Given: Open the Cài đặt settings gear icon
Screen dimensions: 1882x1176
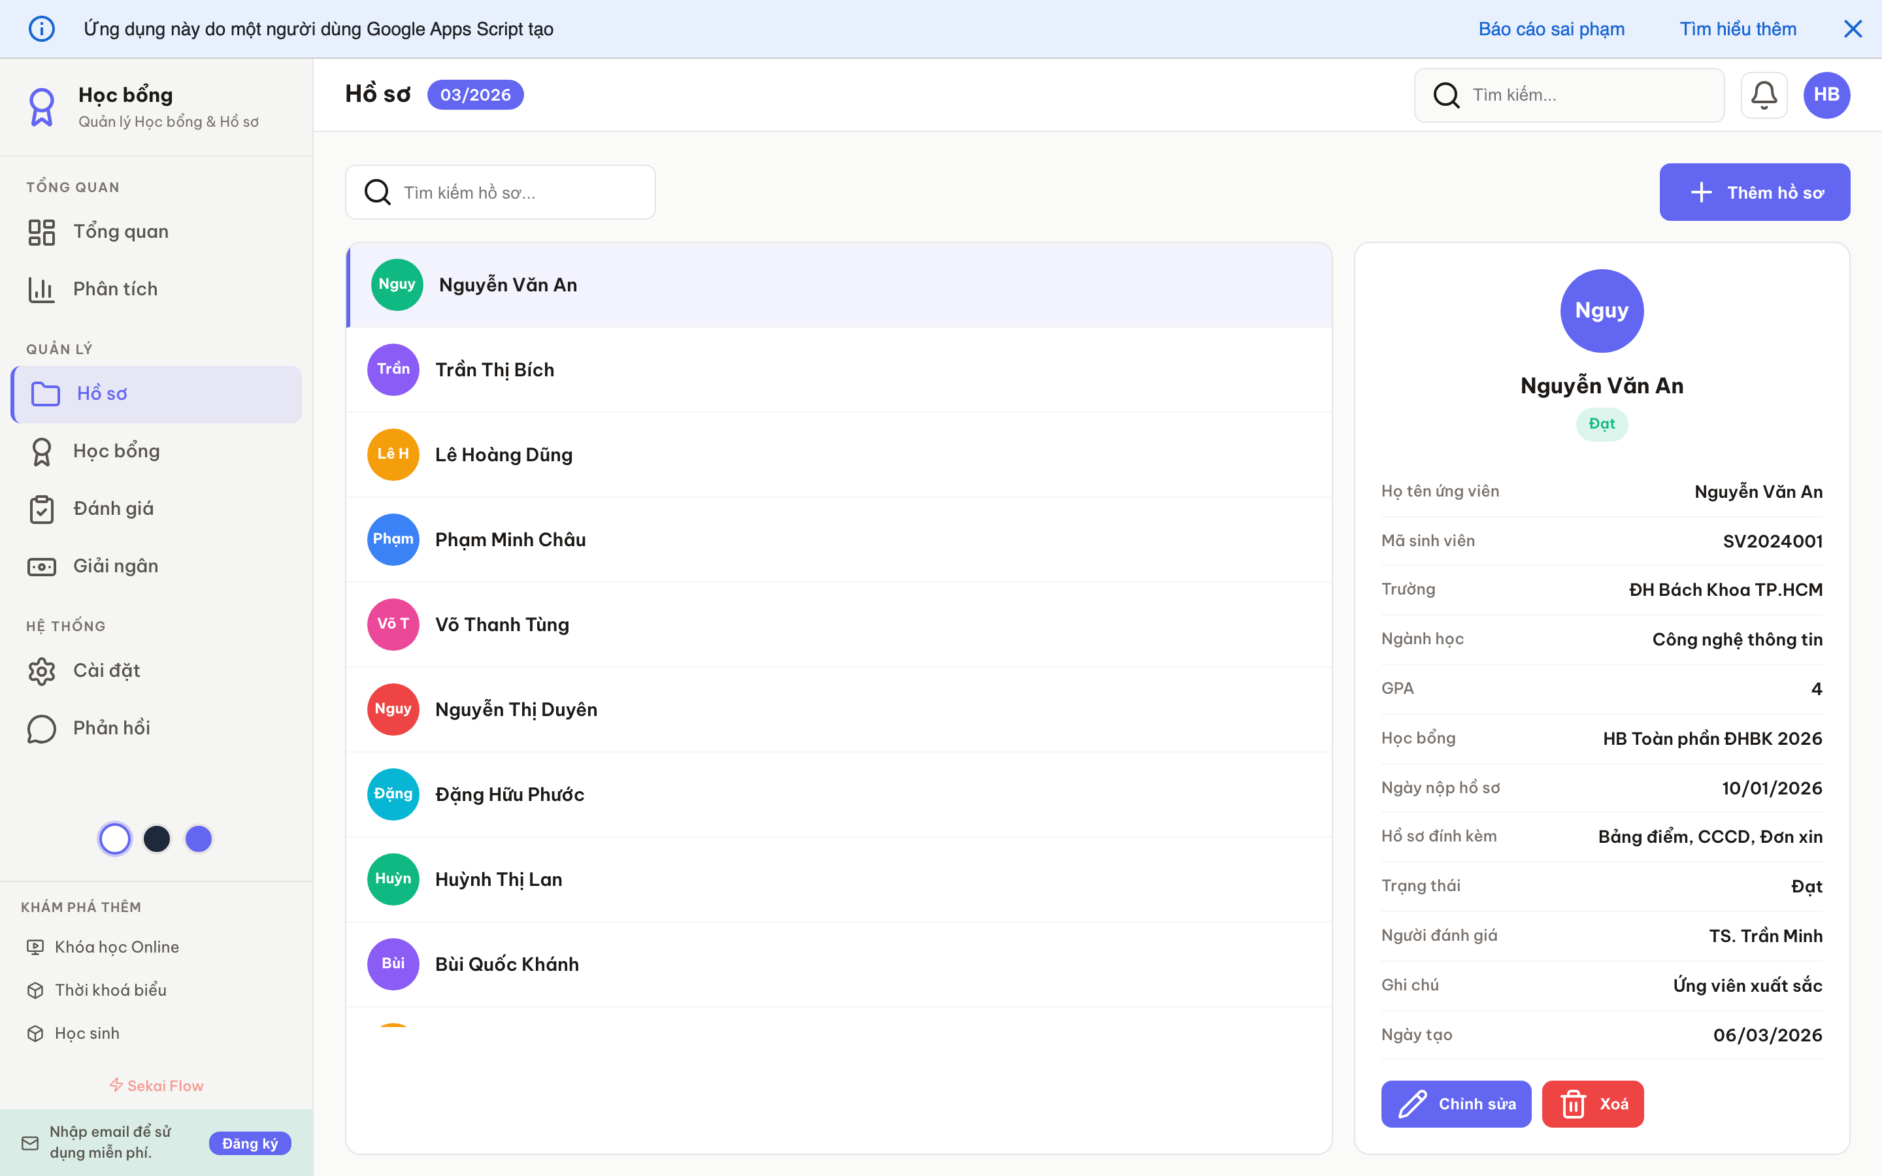Looking at the screenshot, I should pos(41,670).
